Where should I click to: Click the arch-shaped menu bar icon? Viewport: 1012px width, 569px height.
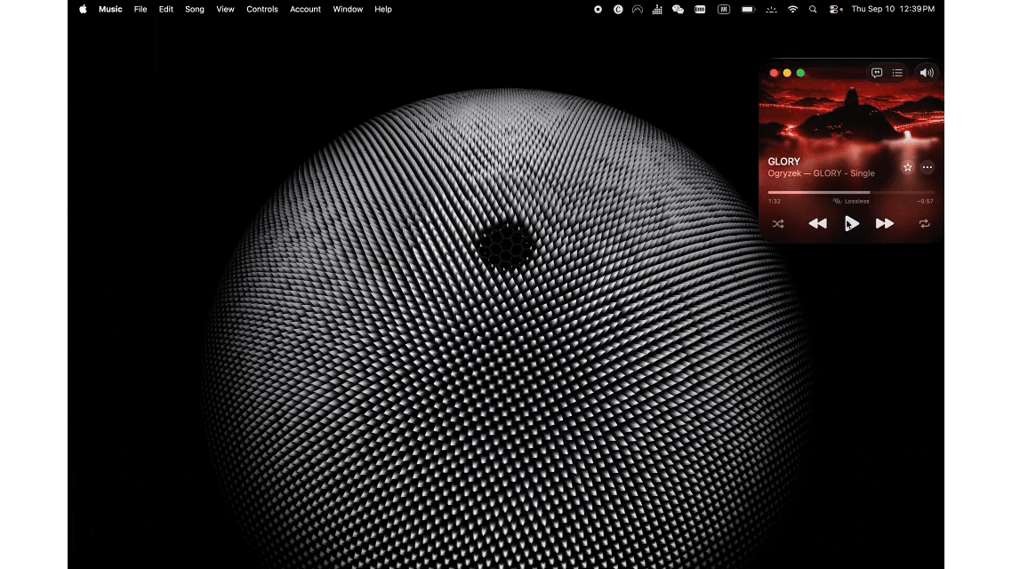(x=637, y=9)
